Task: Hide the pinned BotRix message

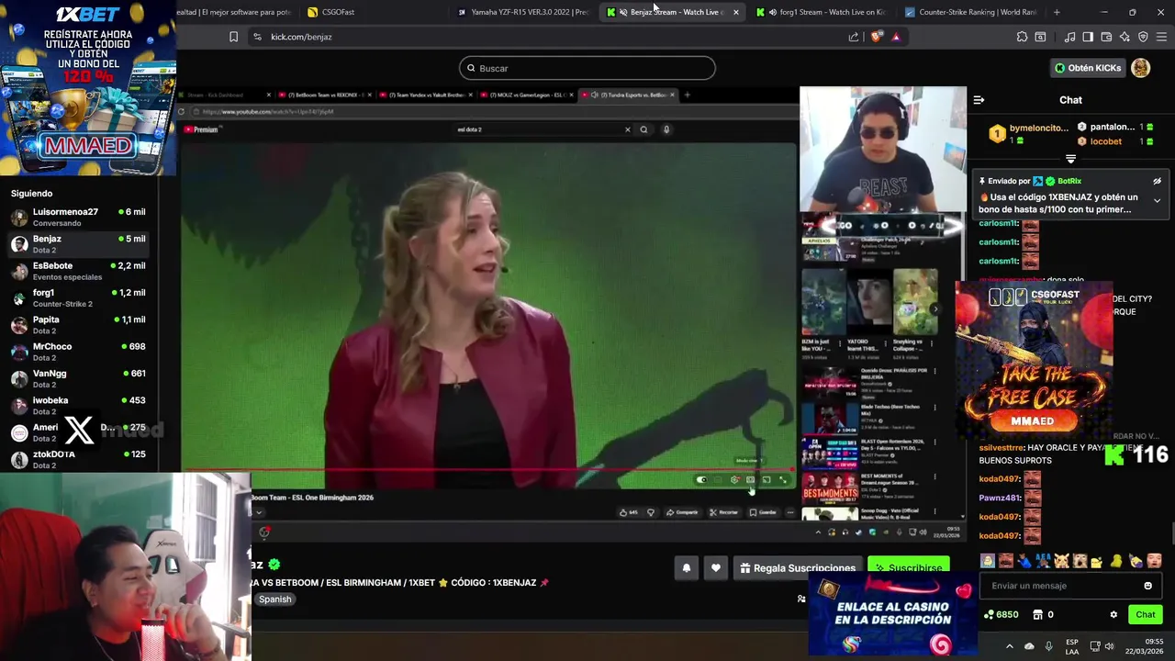Action: pos(1157,182)
